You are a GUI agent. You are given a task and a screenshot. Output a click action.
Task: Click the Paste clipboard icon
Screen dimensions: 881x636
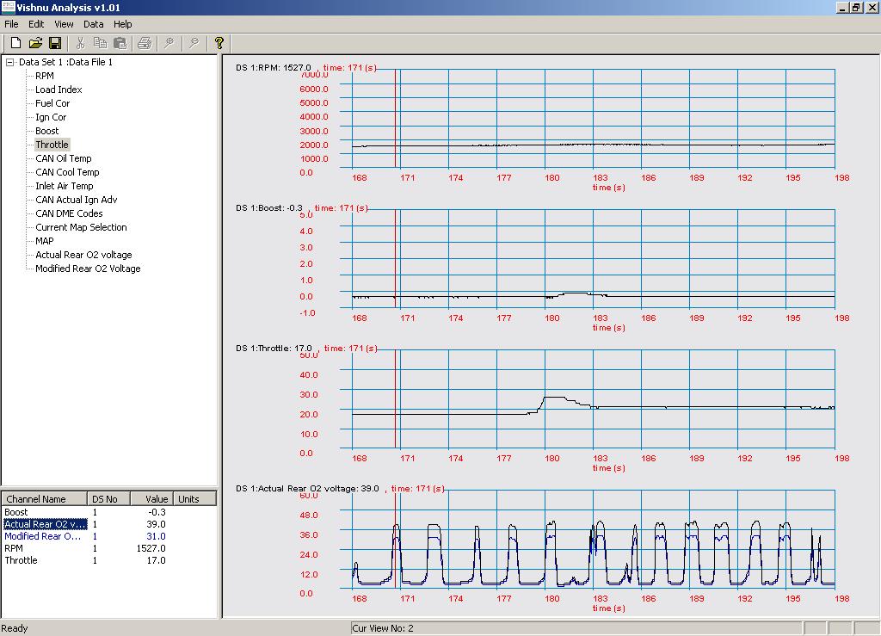click(120, 43)
